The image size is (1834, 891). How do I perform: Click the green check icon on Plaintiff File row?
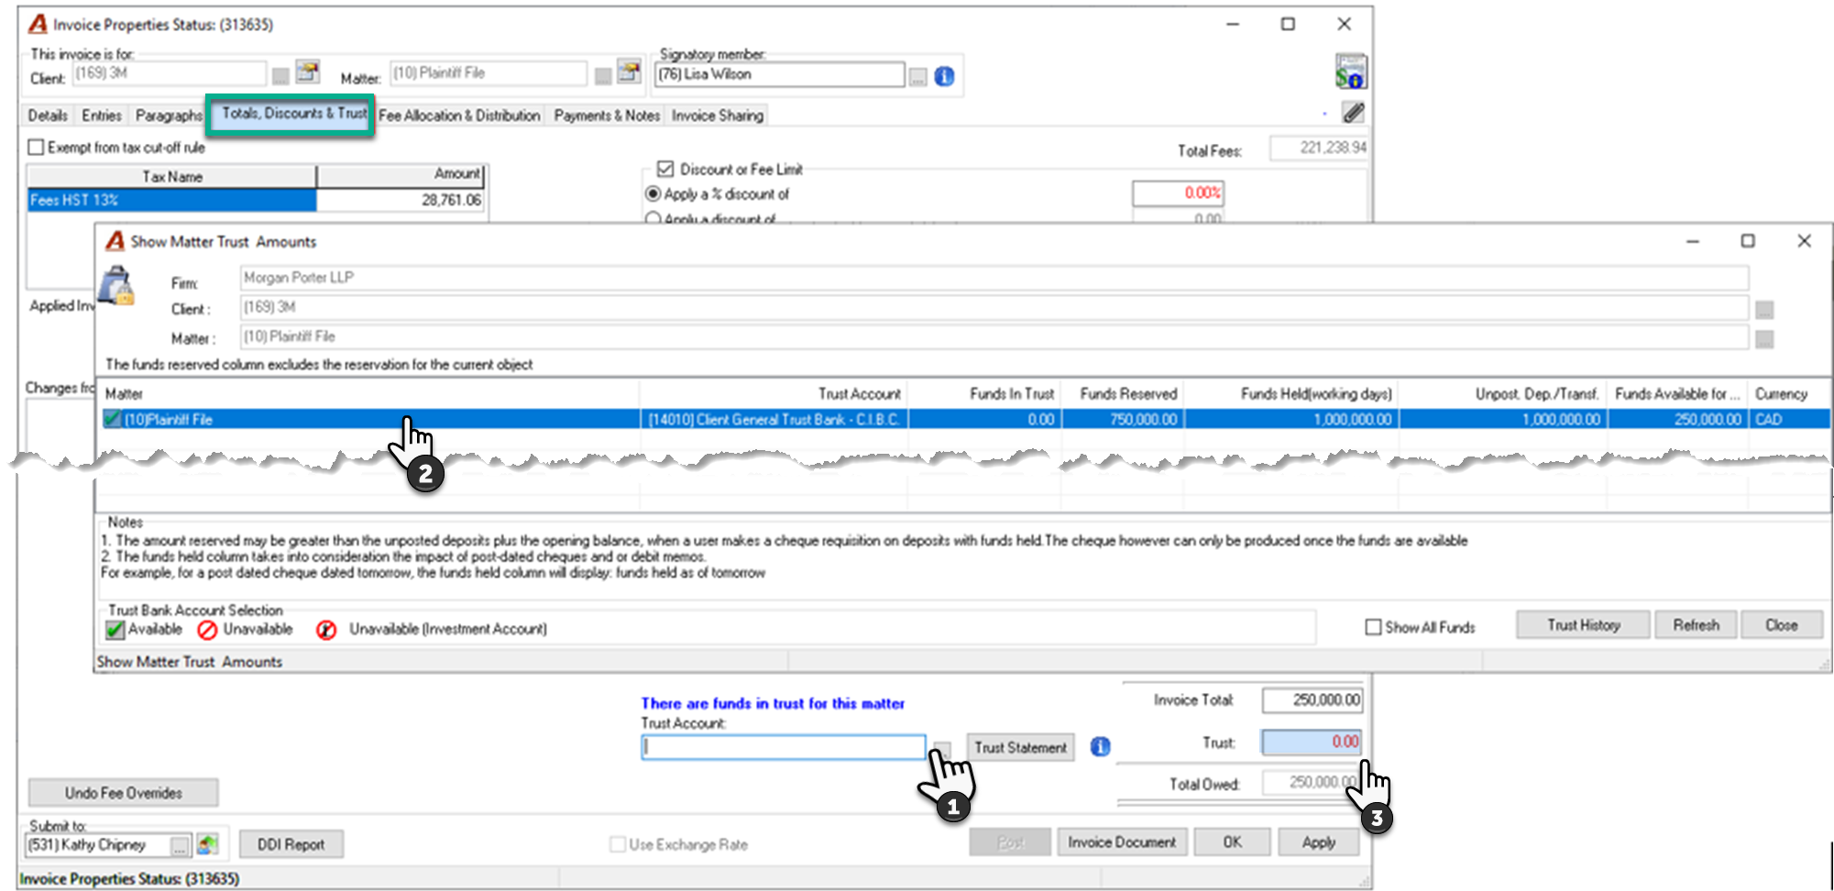coord(113,419)
